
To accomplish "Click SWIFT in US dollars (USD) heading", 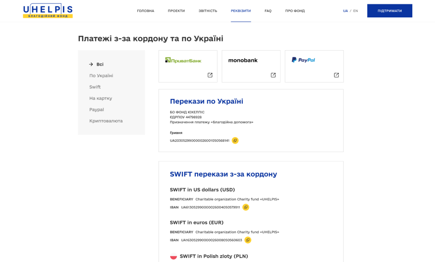I will coord(202,190).
